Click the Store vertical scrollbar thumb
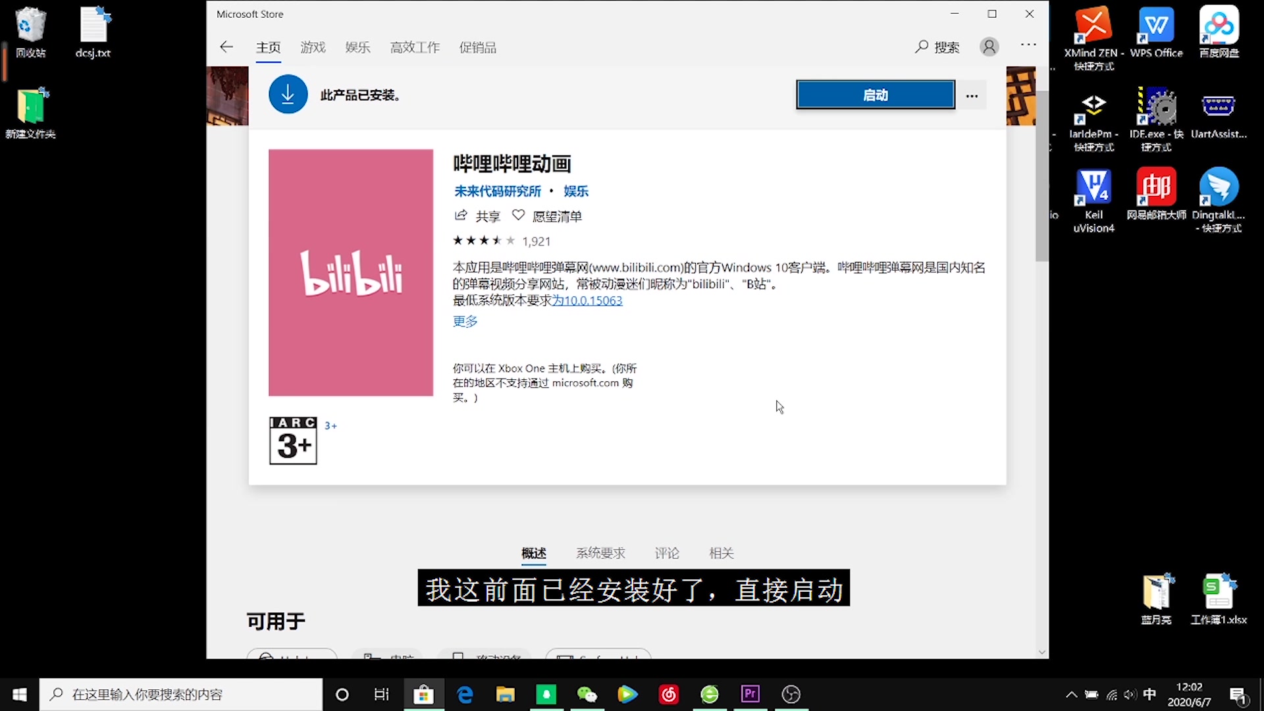 [x=1041, y=176]
